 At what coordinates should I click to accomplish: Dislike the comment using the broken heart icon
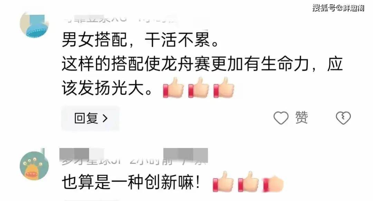(x=343, y=118)
